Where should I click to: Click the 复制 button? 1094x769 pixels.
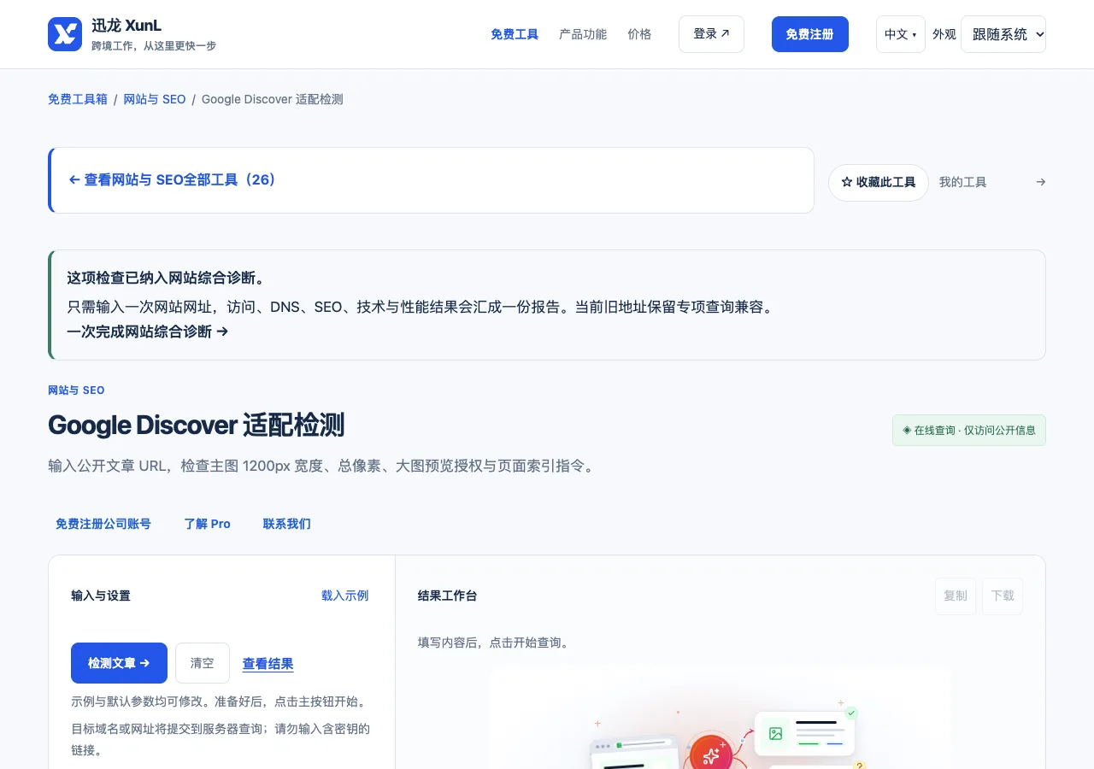click(956, 596)
